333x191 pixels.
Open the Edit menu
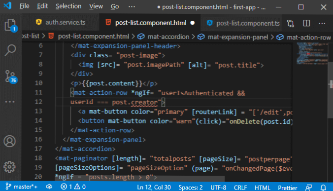(42, 6)
